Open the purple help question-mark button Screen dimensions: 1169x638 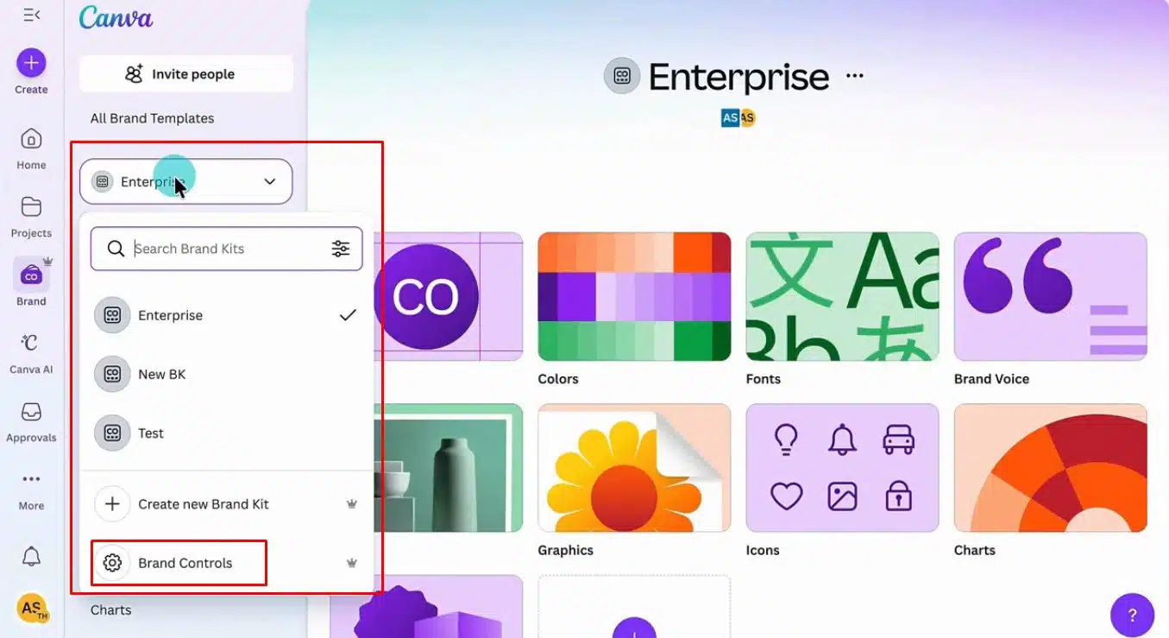point(1132,615)
